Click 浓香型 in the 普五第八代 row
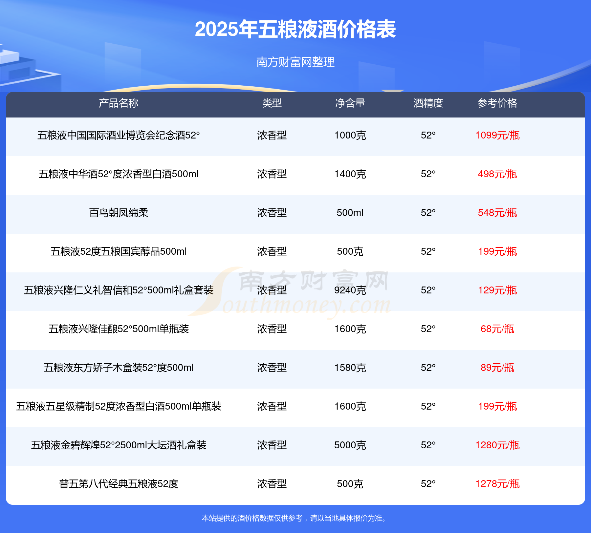Screen dimensions: 591x533 coord(272,484)
